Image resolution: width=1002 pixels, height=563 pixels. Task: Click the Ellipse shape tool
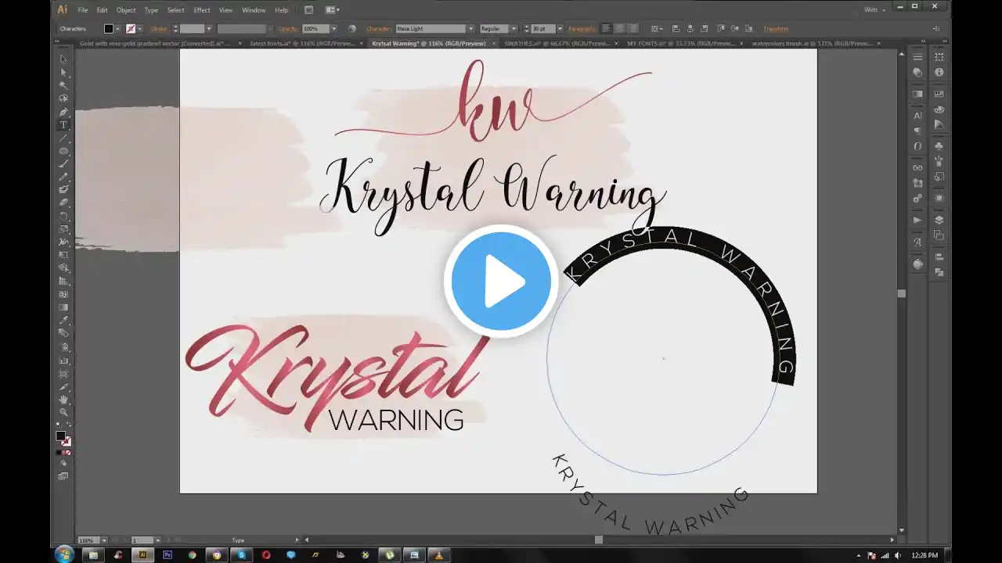pos(63,151)
